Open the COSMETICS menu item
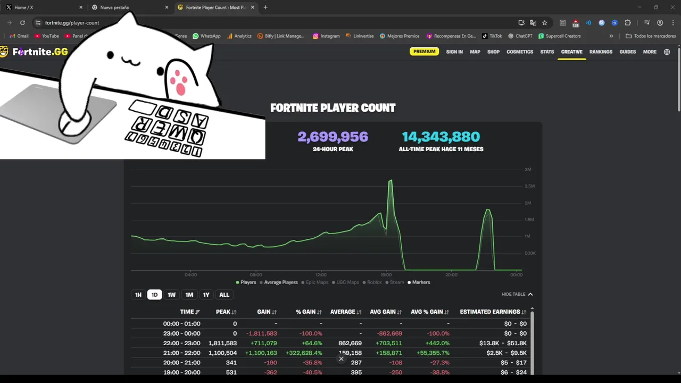 [x=520, y=52]
